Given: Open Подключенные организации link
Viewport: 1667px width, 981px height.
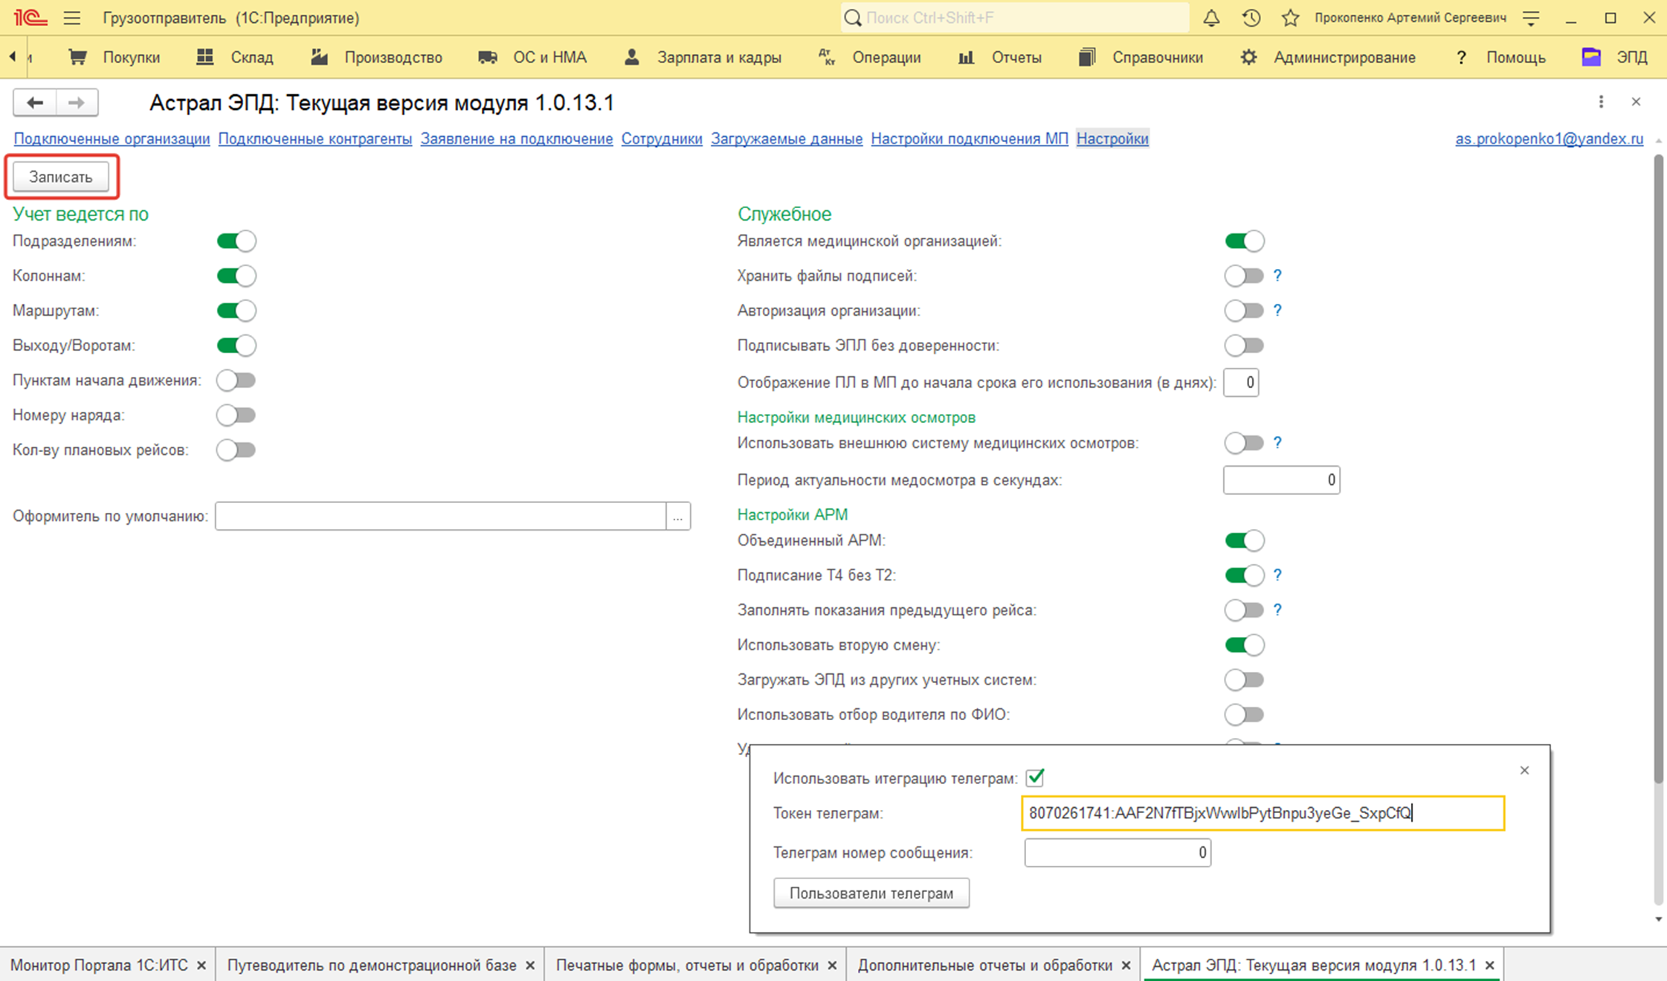Looking at the screenshot, I should (112, 139).
